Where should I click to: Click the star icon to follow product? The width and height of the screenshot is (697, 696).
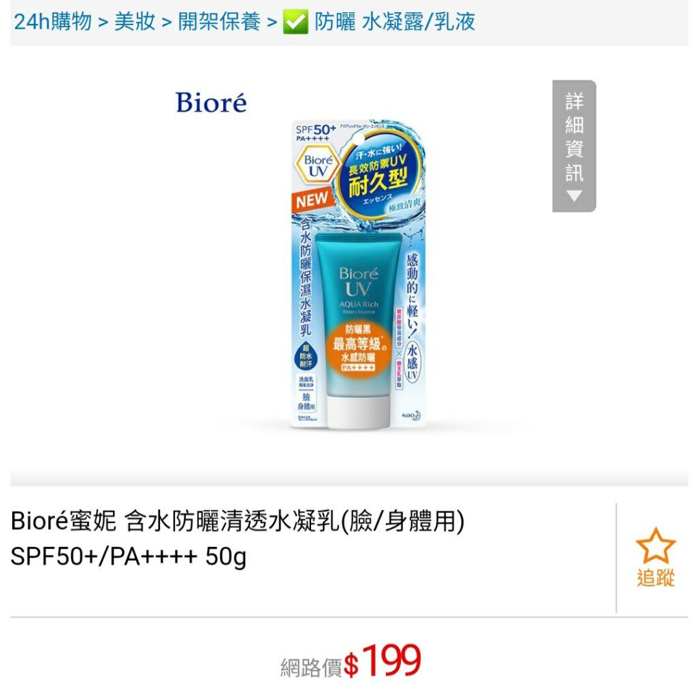coord(655,546)
